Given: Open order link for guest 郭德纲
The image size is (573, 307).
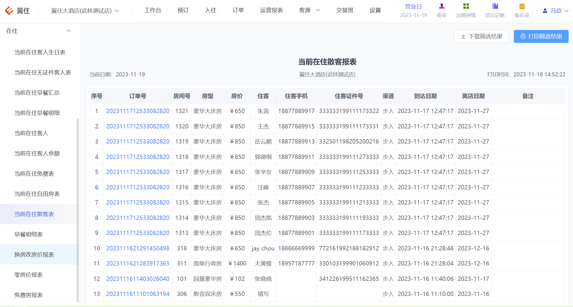Looking at the screenshot, I should point(138,157).
